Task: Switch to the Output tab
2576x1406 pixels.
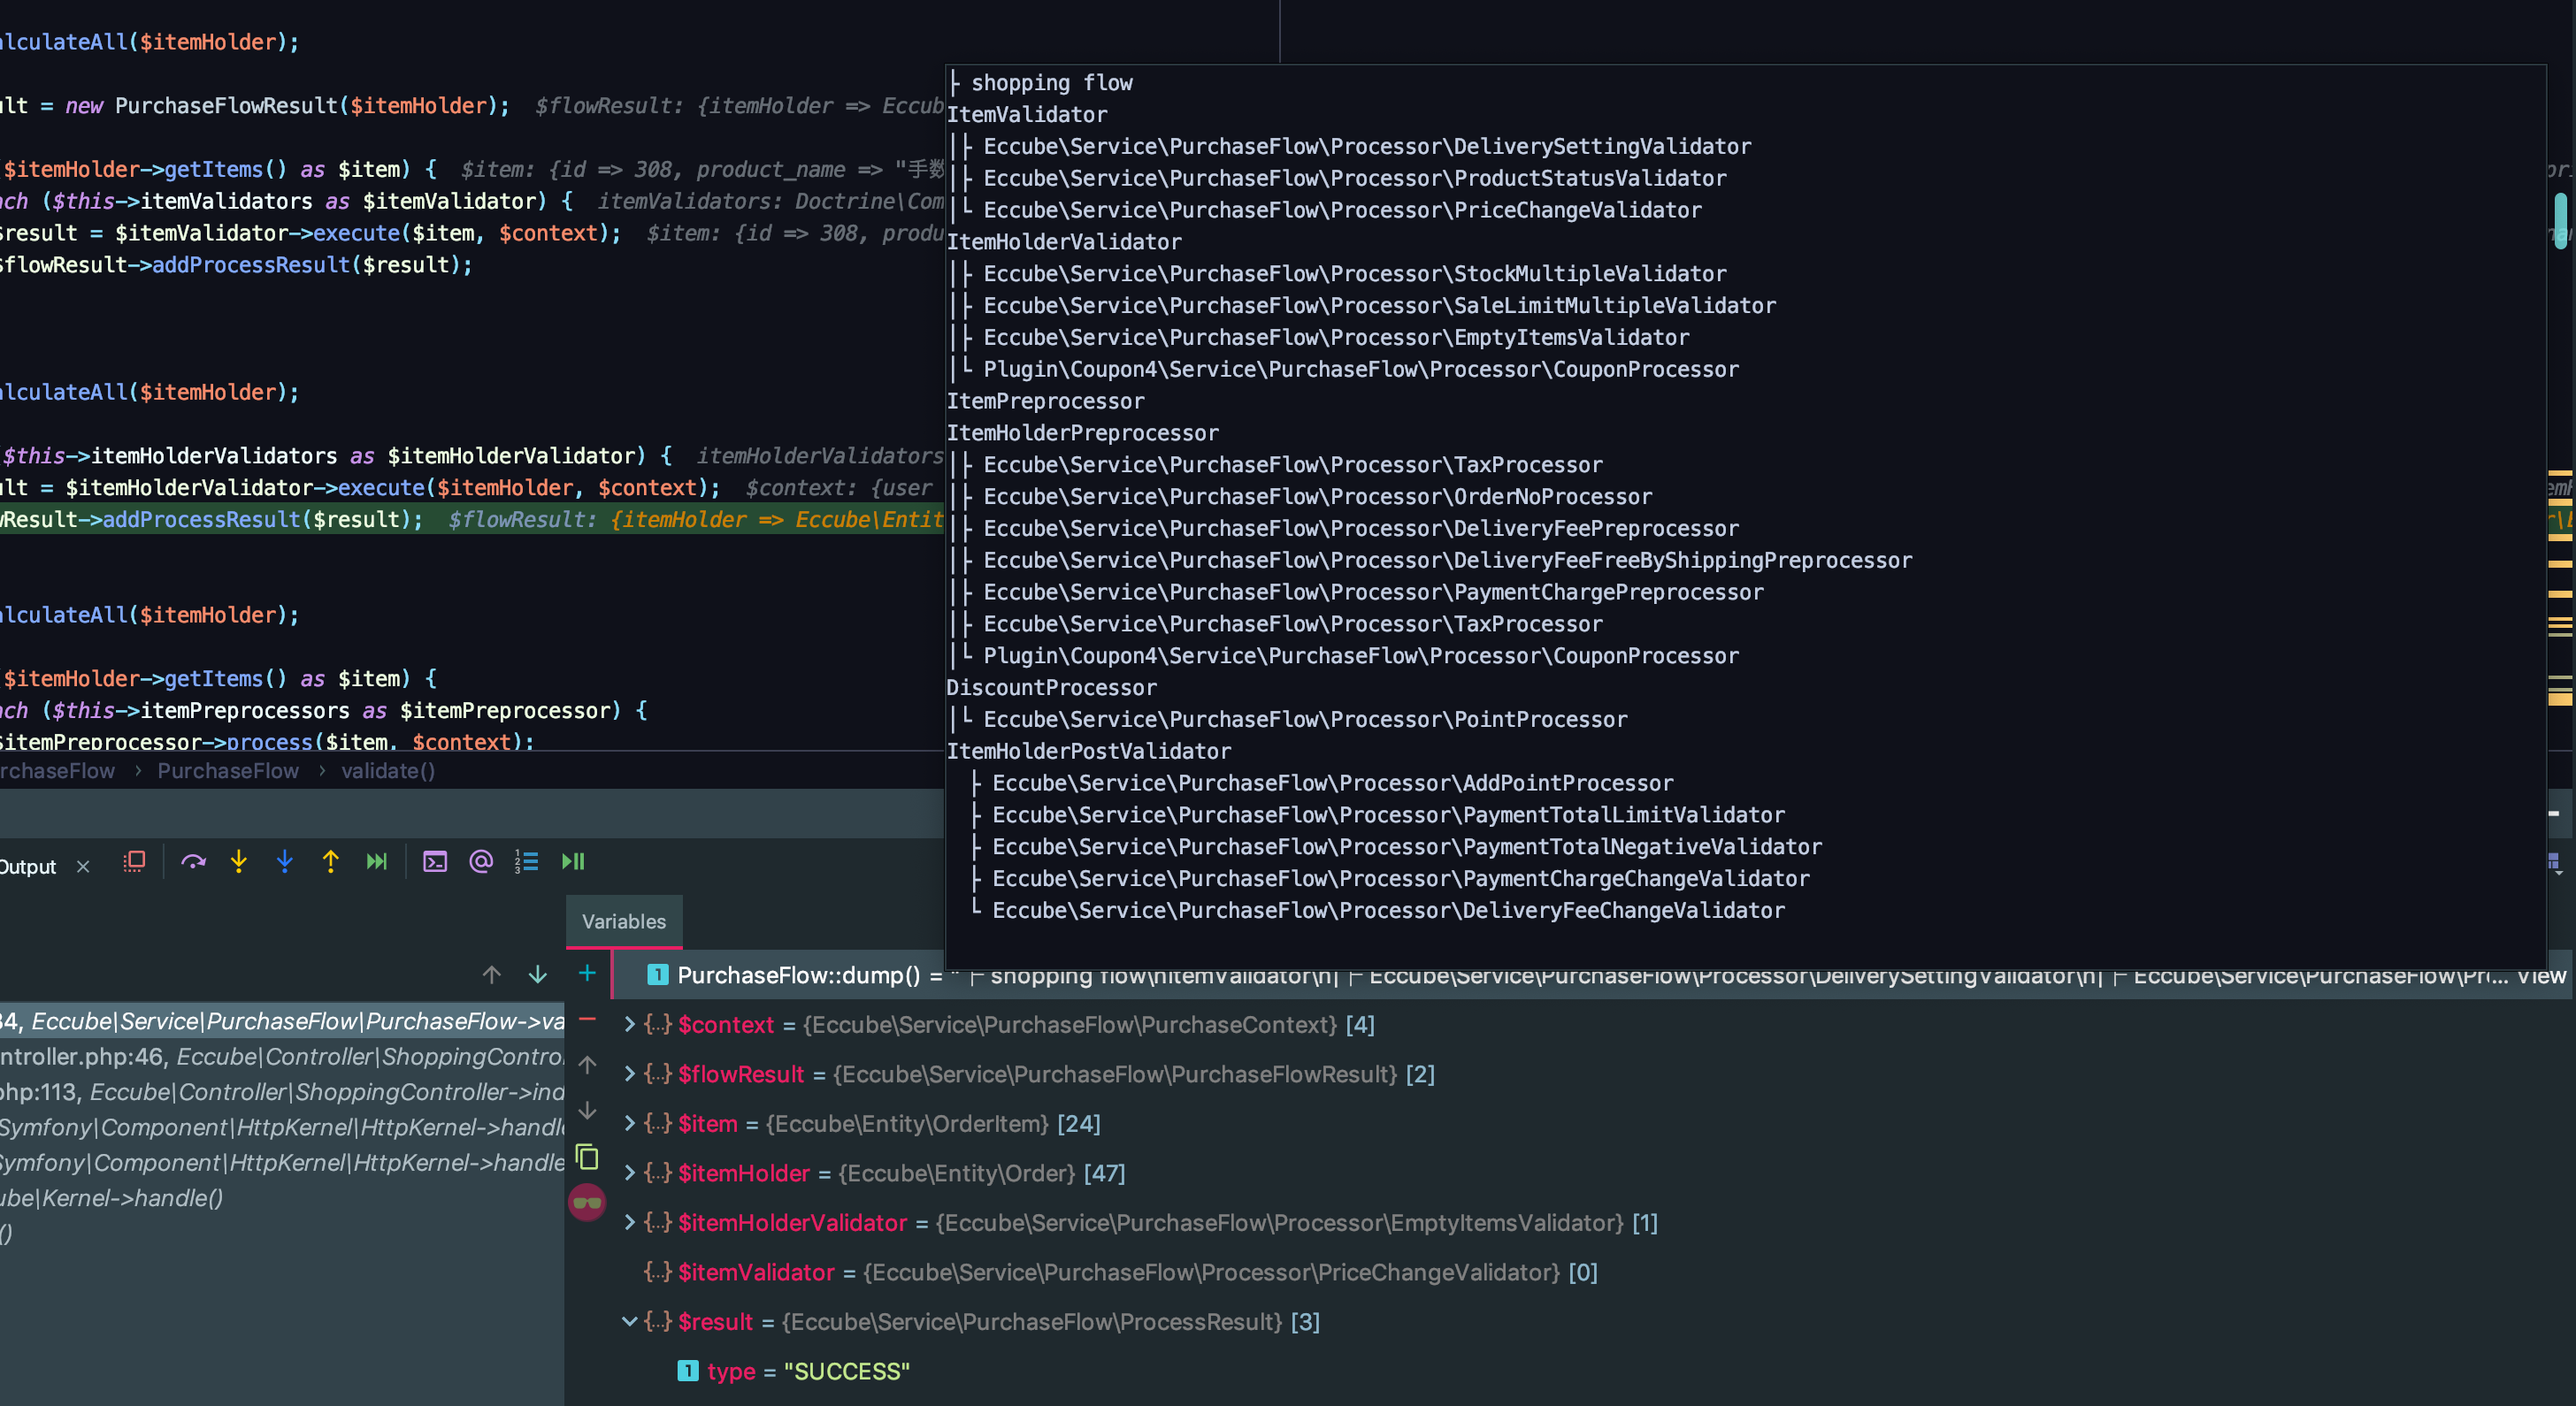Action: pyautogui.click(x=28, y=867)
